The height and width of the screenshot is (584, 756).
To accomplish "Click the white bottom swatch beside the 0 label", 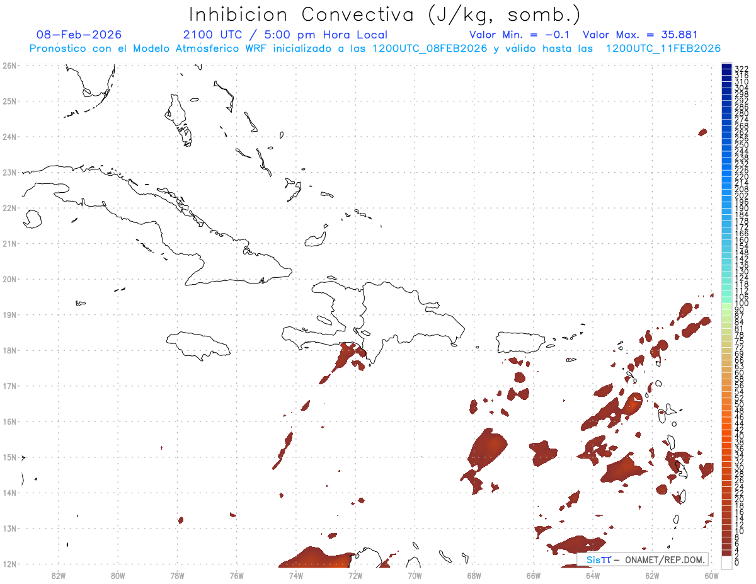I will pyautogui.click(x=726, y=561).
